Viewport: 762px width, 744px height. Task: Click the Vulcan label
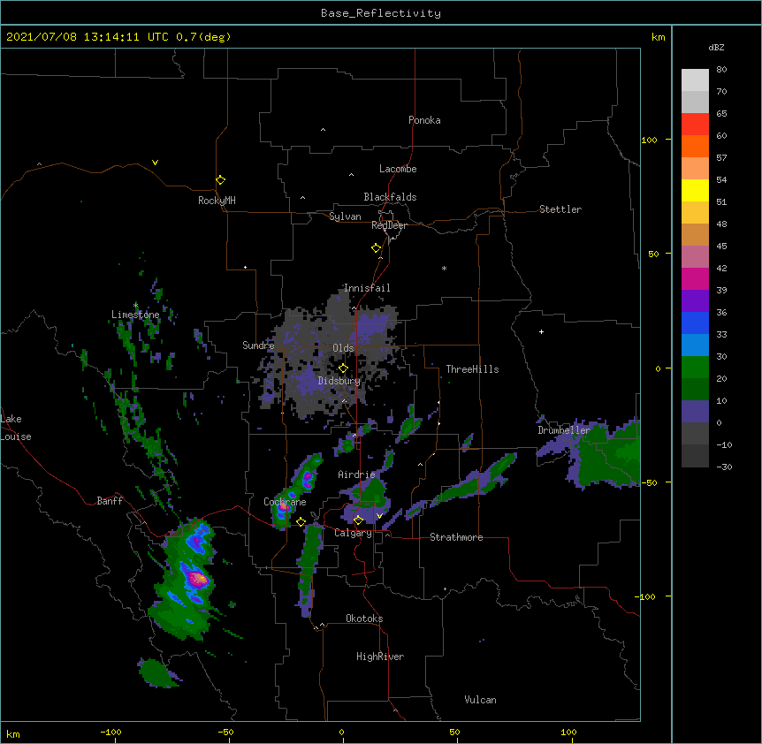point(480,700)
